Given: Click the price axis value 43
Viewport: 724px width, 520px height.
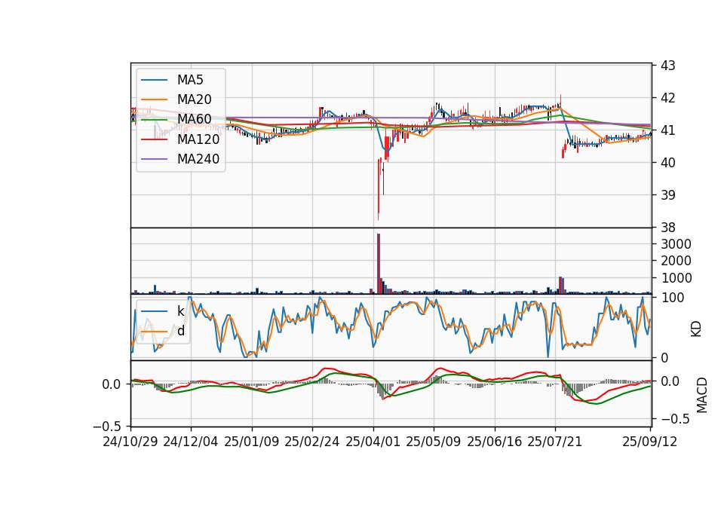Looking at the screenshot, I should pyautogui.click(x=667, y=66).
